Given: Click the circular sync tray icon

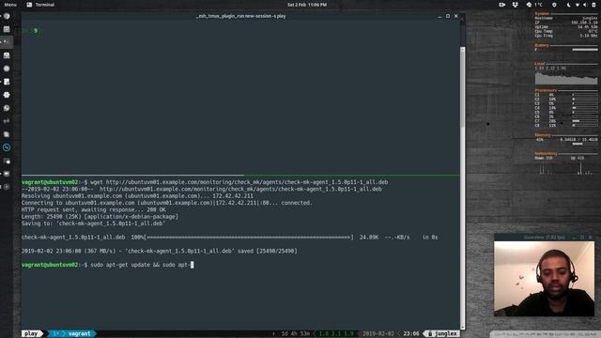Looking at the screenshot, I should (554, 5).
